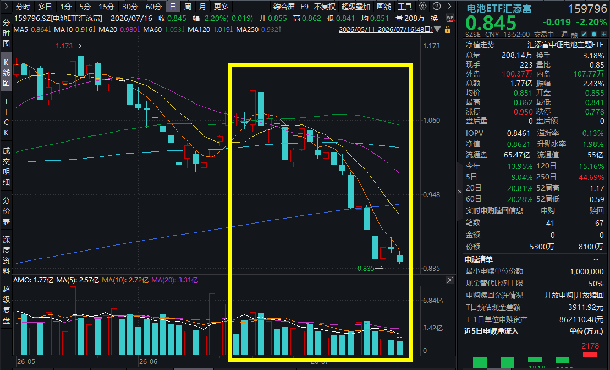610x370 pixels.
Task: Open the 画线 drawing tools
Action: (x=384, y=7)
